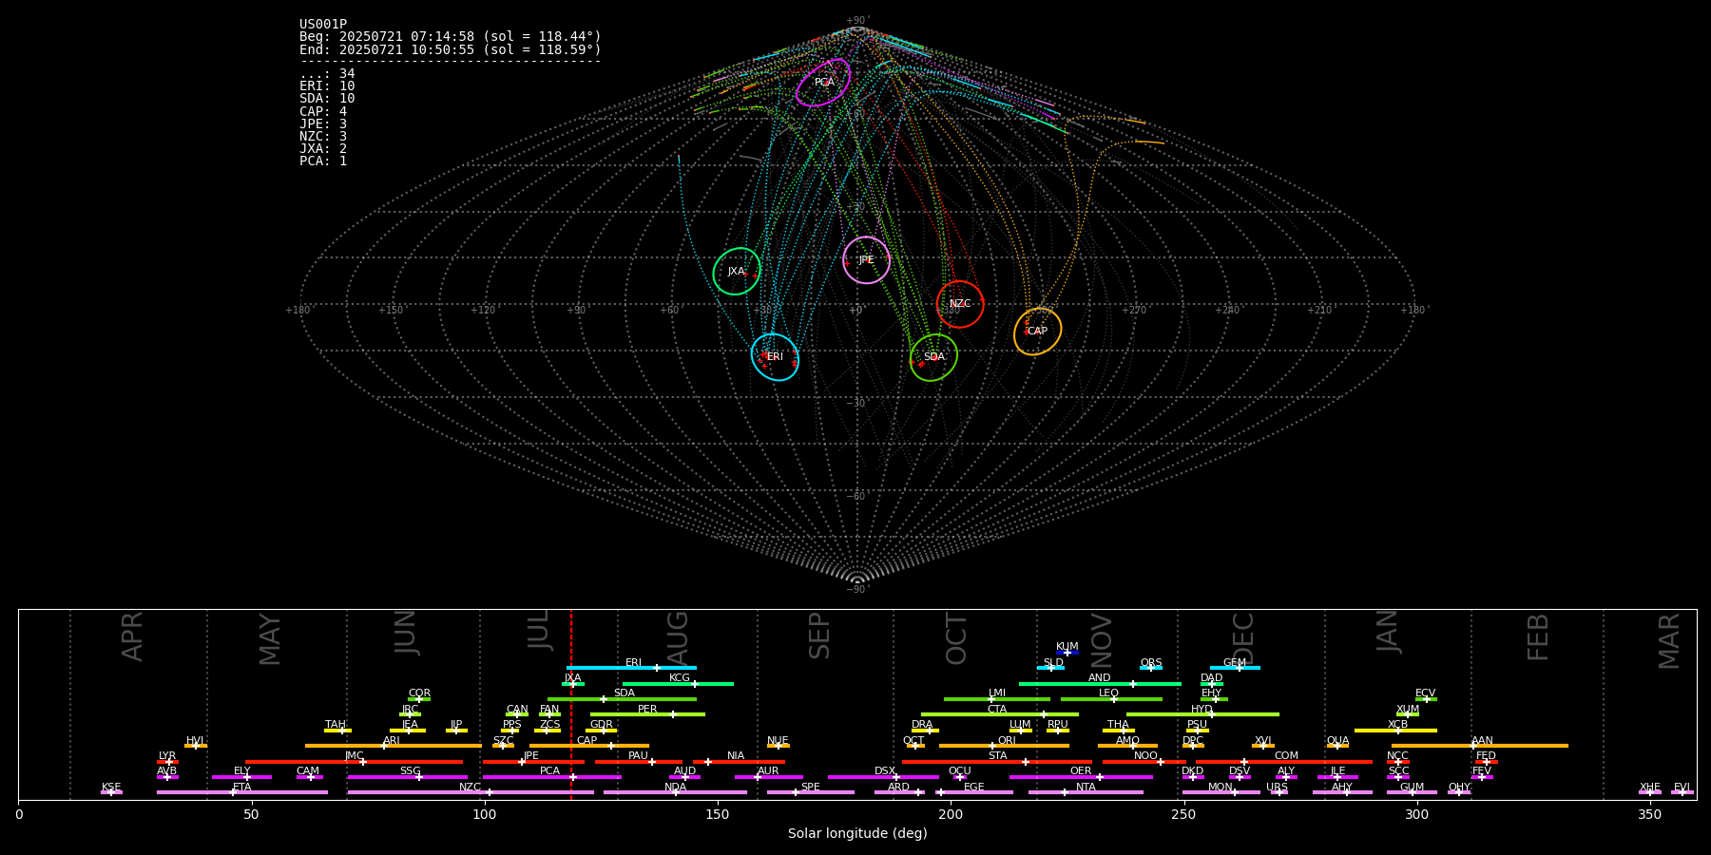
Task: Select the NZC red radiant circle
Action: 960,304
